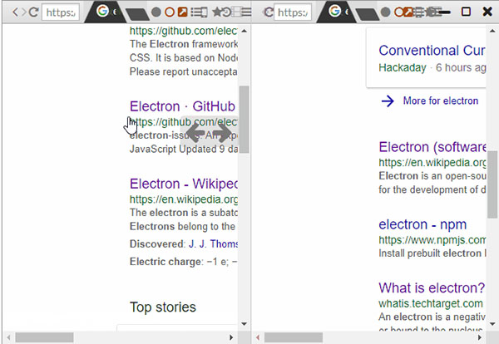The image size is (499, 344).
Task: Focus the right pane URL field
Action: click(x=293, y=12)
